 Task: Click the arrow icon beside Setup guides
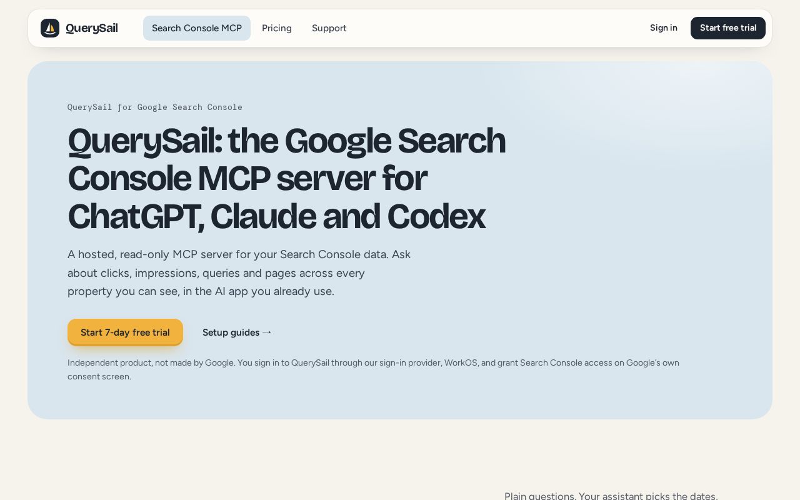point(267,332)
